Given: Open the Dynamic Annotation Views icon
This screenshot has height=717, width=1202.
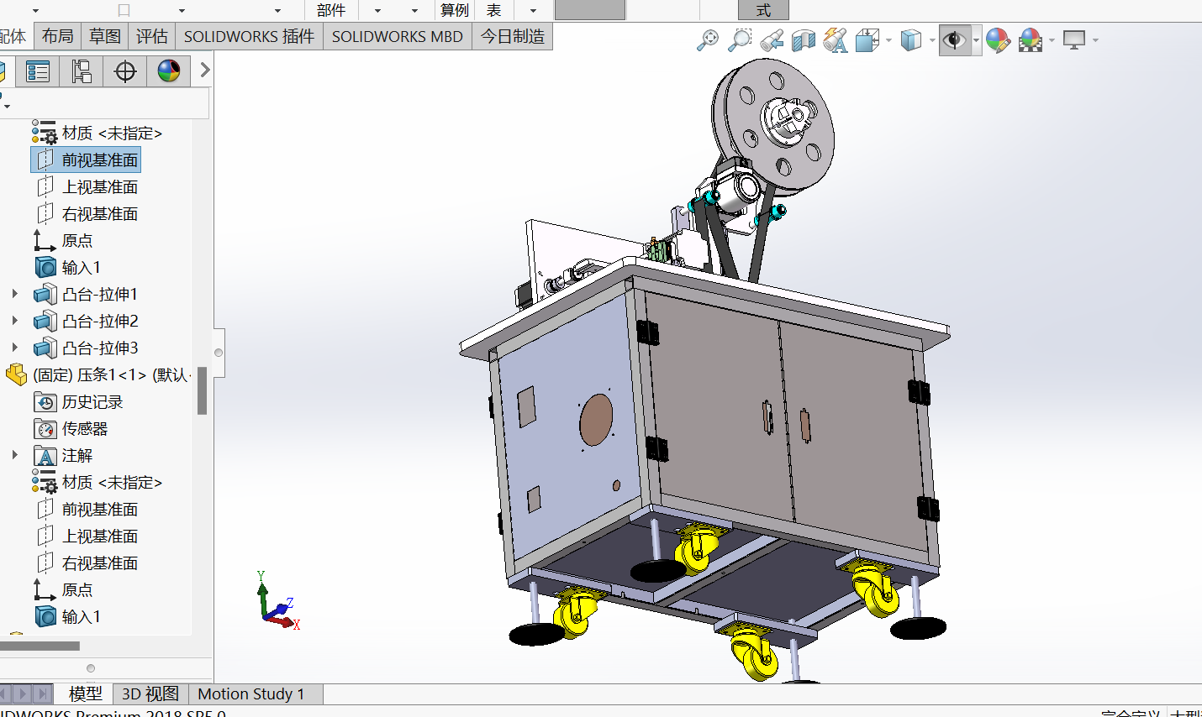Looking at the screenshot, I should (x=836, y=39).
